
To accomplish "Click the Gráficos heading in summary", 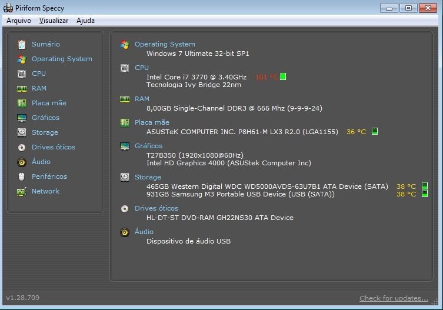I will pos(148,146).
